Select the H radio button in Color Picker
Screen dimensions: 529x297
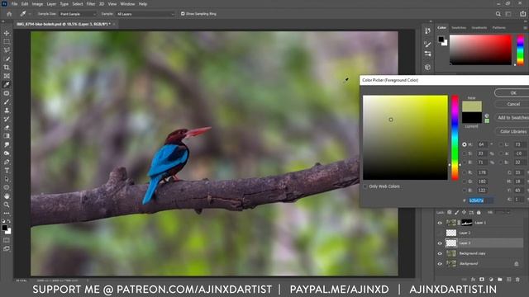pos(465,144)
